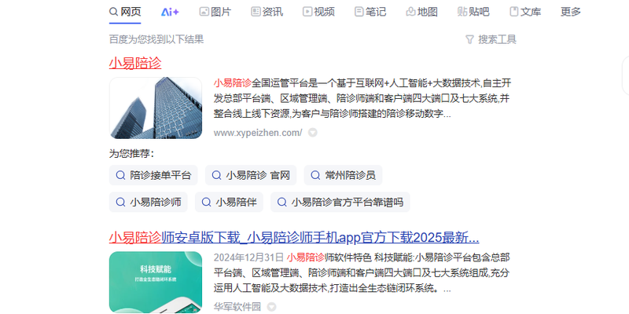Open the 贴吧 tab
Viewport: 629px width, 314px height.
point(473,12)
